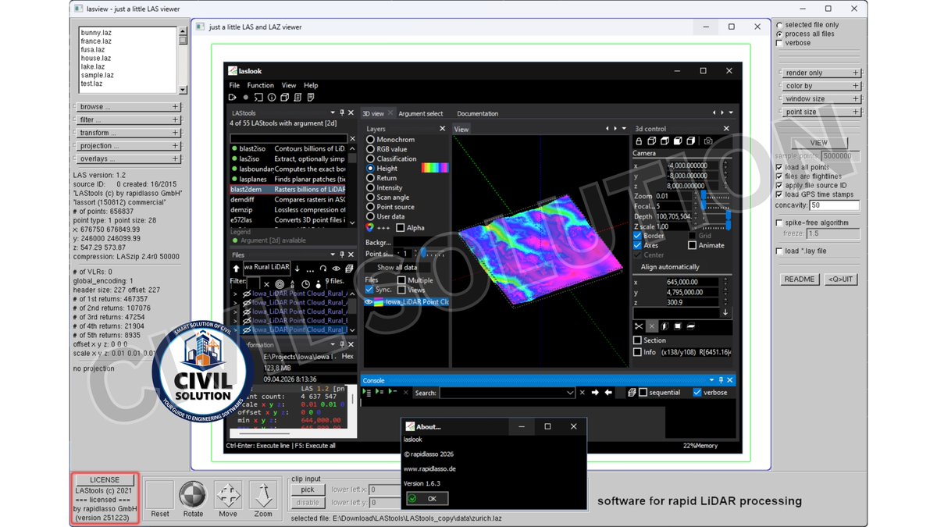Click the Rotate trackball icon in lasview

point(193,495)
